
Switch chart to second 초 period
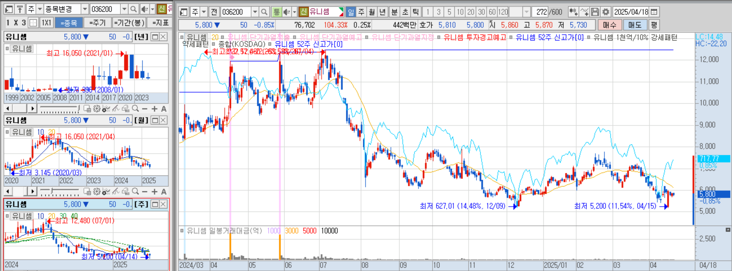point(405,12)
